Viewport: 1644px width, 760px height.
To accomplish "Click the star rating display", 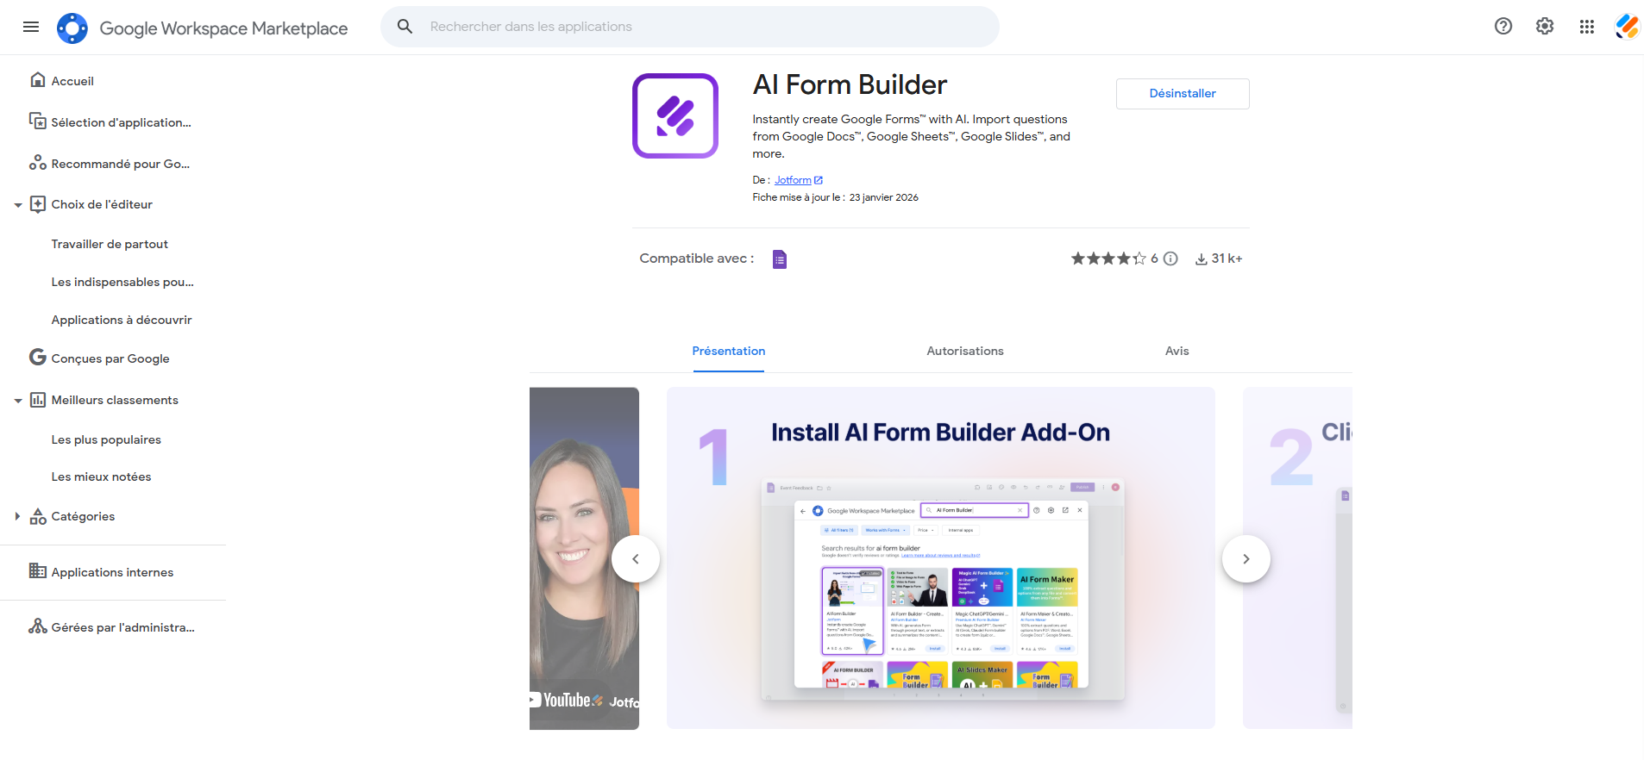I will pos(1108,259).
